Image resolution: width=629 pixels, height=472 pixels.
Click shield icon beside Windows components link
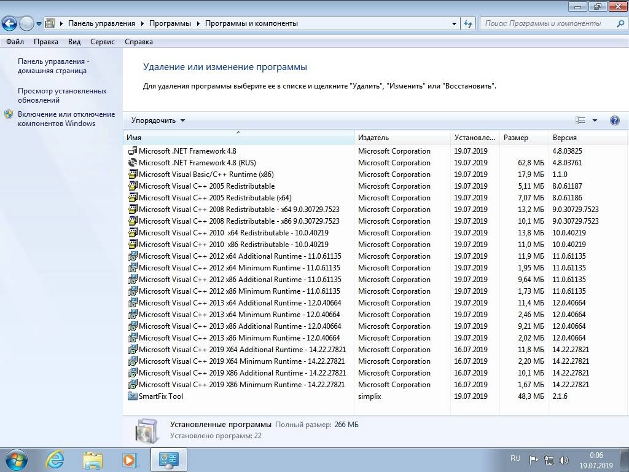(9, 115)
